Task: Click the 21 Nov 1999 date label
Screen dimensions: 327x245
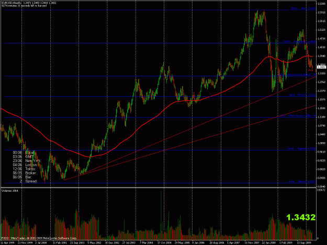Action: (25, 243)
